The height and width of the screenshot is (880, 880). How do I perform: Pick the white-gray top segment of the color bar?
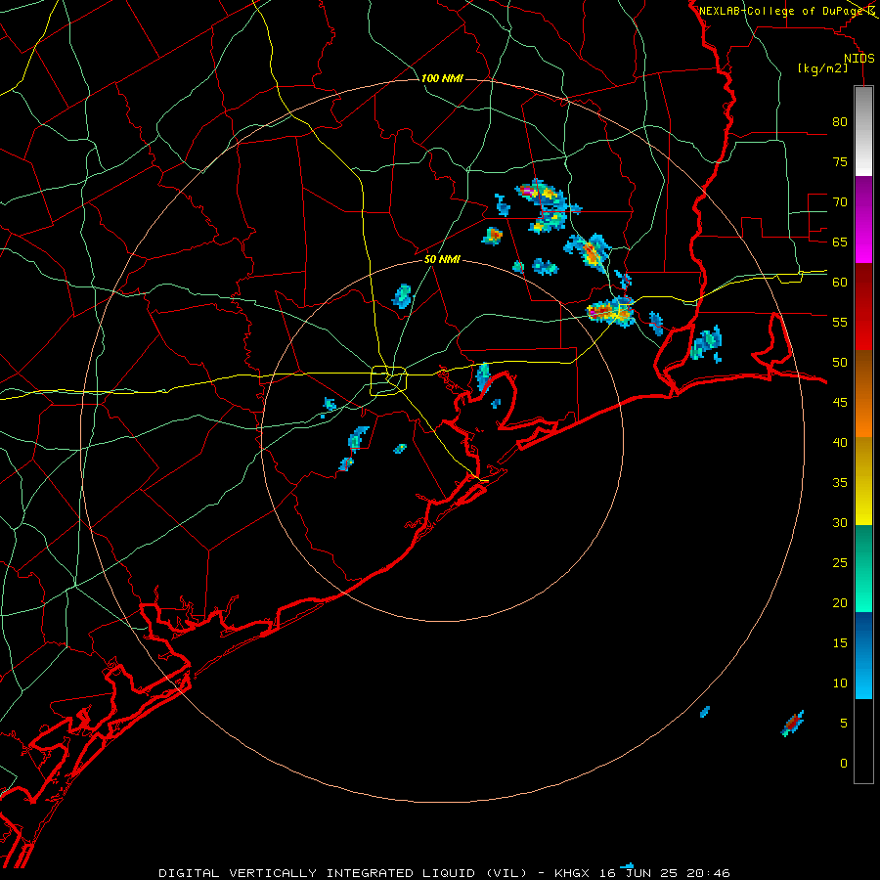coord(863,131)
